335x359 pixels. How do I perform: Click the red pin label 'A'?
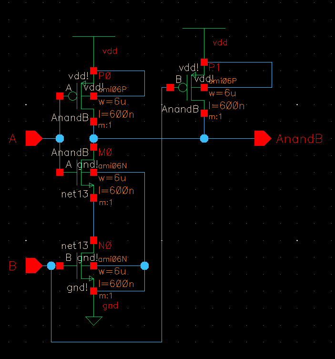point(13,139)
